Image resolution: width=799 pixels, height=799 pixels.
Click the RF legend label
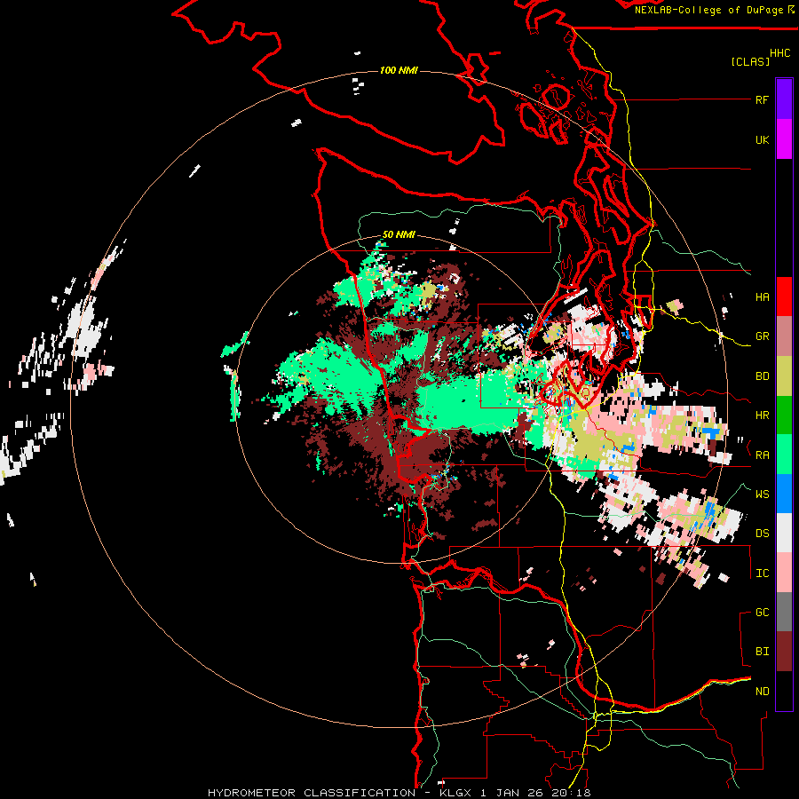[x=762, y=99]
